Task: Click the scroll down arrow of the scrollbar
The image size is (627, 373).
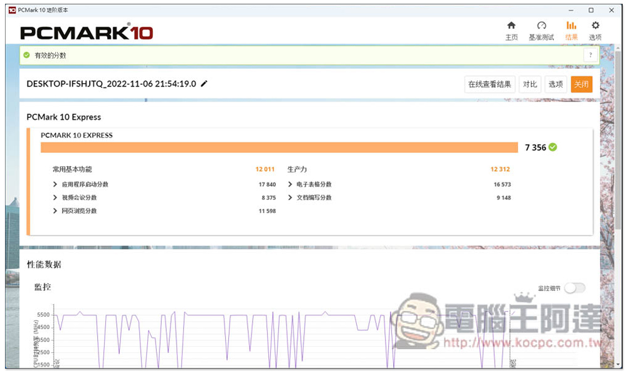Action: pos(619,365)
